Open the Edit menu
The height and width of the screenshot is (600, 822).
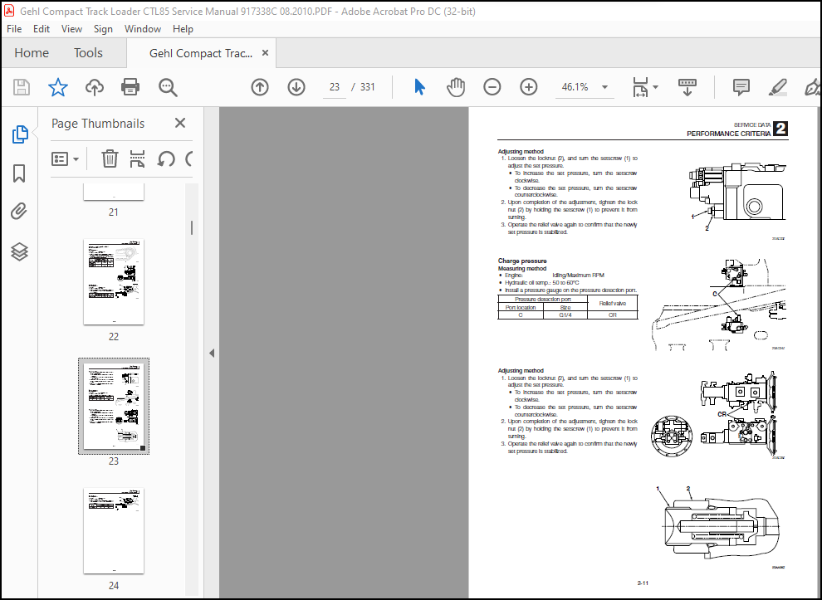[42, 29]
